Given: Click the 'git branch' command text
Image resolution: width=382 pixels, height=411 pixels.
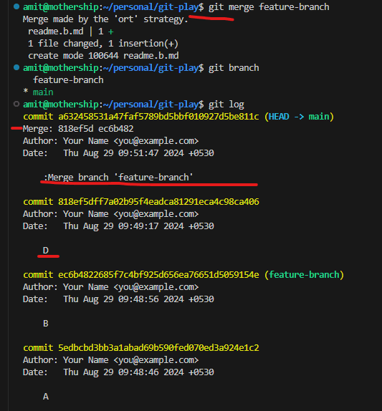Looking at the screenshot, I should [234, 68].
